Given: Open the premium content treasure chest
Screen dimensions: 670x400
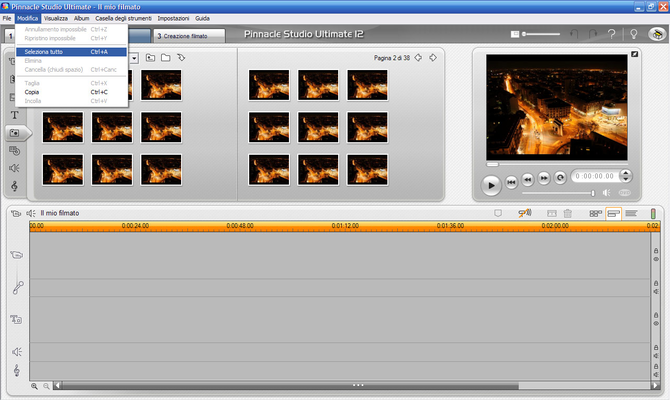Looking at the screenshot, I should coord(657,35).
